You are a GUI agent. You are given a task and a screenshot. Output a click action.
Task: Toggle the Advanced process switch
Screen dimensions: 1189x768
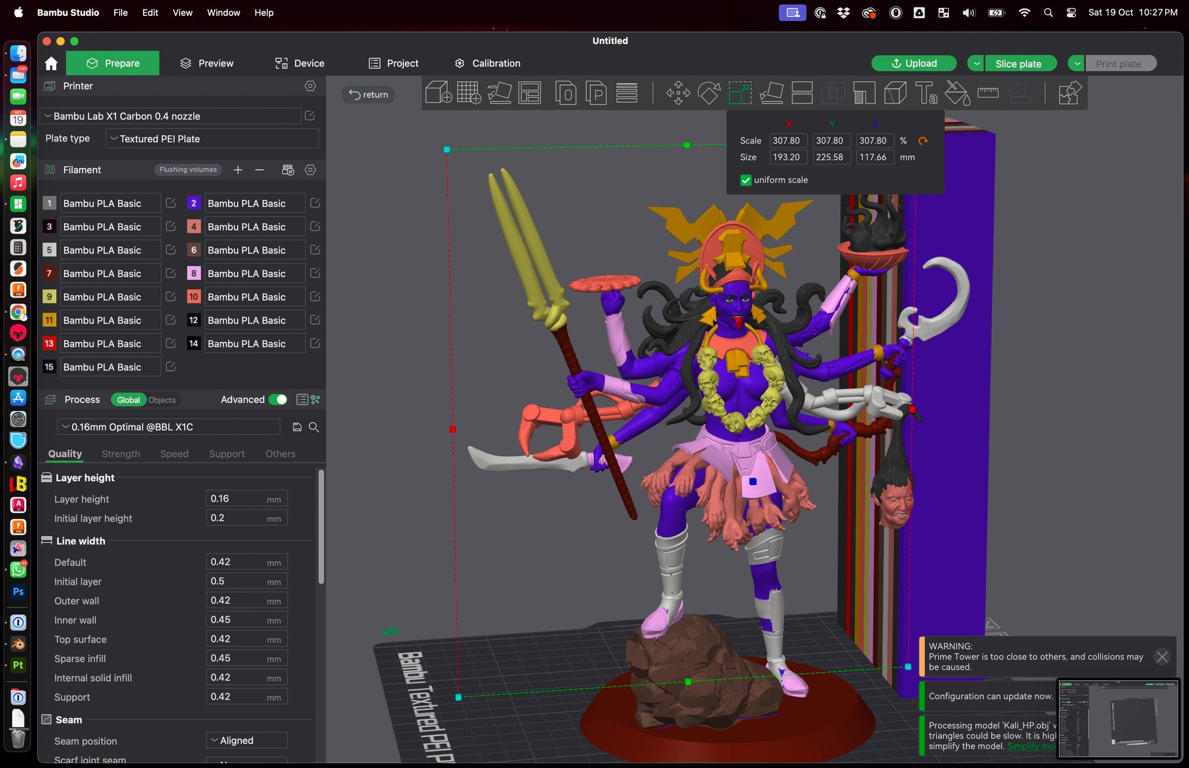(278, 400)
